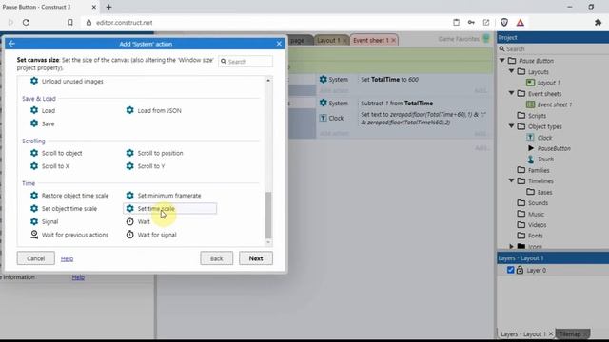This screenshot has height=342, width=609.
Task: Select the Clock object type
Action: pos(540,137)
